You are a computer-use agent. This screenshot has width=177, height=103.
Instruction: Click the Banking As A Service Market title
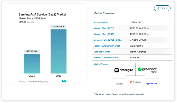click(x=42, y=15)
